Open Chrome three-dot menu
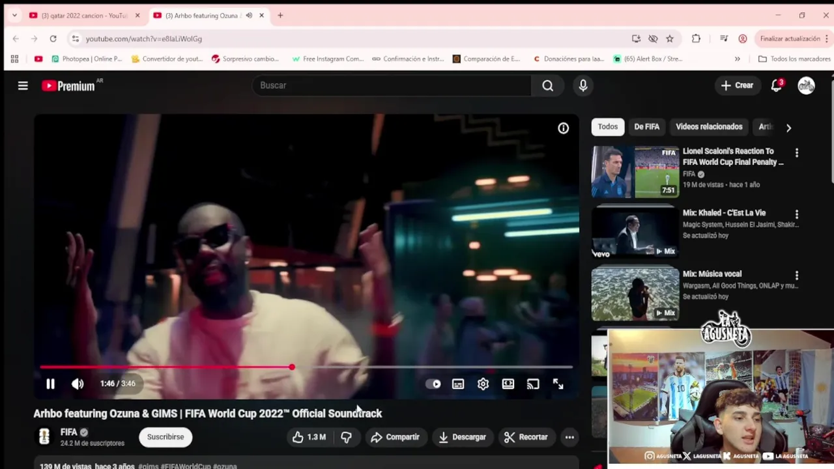The width and height of the screenshot is (834, 469). pos(827,39)
